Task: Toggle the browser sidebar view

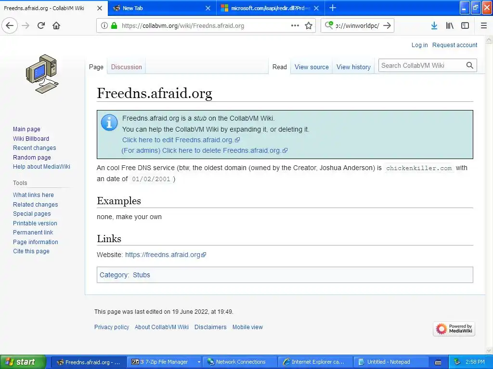Action: click(465, 26)
